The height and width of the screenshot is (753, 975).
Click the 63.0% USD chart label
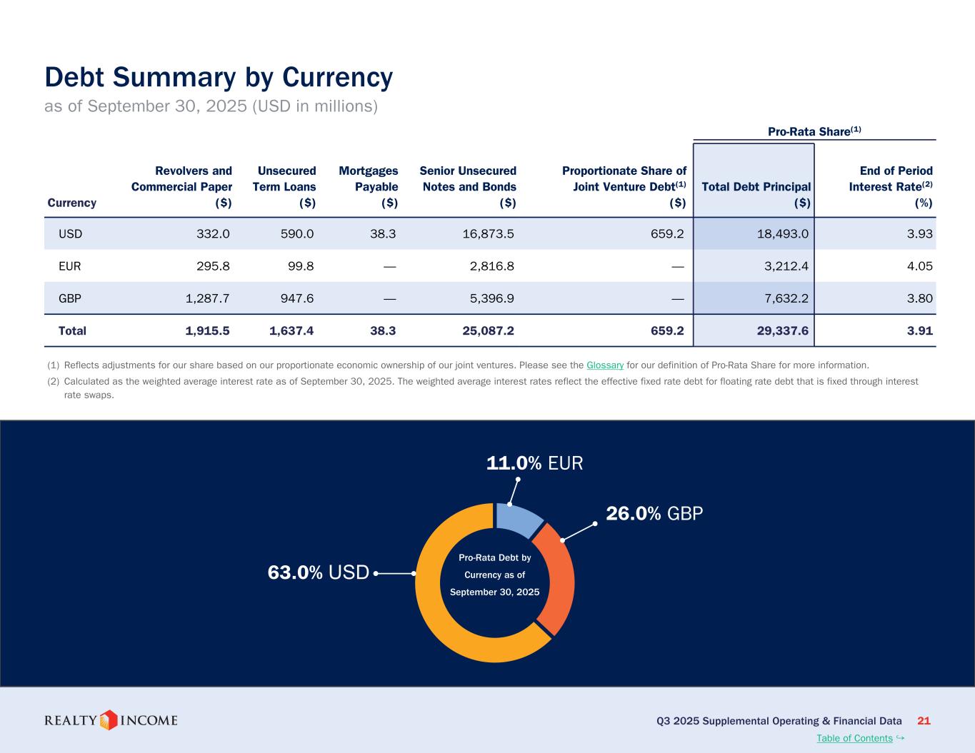pyautogui.click(x=318, y=572)
